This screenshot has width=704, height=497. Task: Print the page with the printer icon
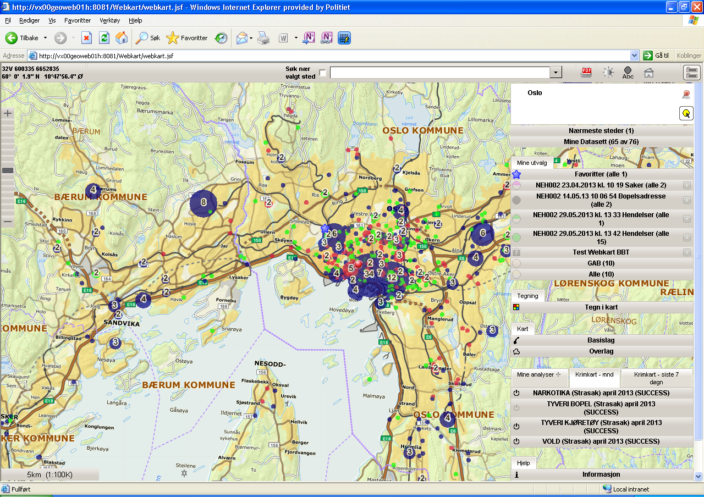264,38
